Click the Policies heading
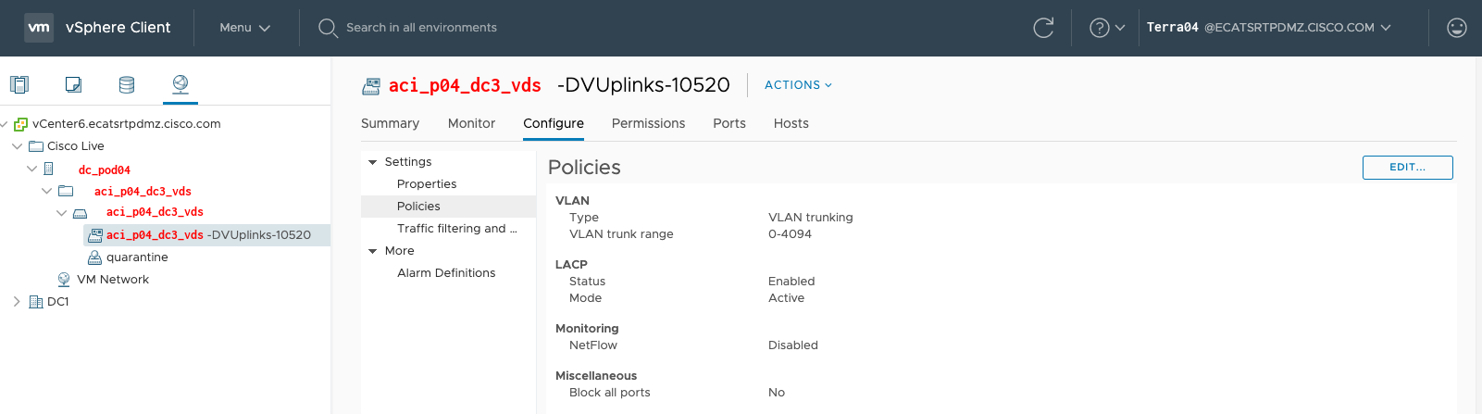This screenshot has width=1482, height=414. (584, 168)
